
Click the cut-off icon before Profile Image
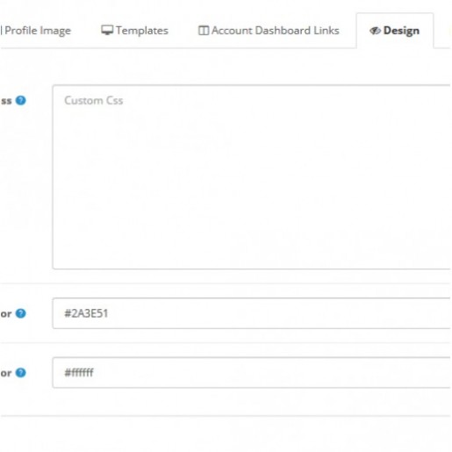(x=1, y=30)
